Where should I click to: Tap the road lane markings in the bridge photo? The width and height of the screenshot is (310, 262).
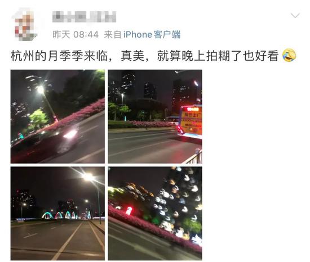65,241
